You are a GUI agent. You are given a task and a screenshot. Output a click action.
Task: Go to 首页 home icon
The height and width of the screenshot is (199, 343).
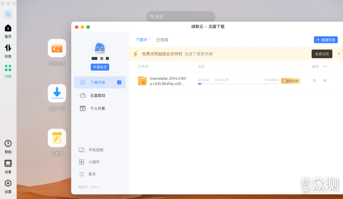[8, 28]
